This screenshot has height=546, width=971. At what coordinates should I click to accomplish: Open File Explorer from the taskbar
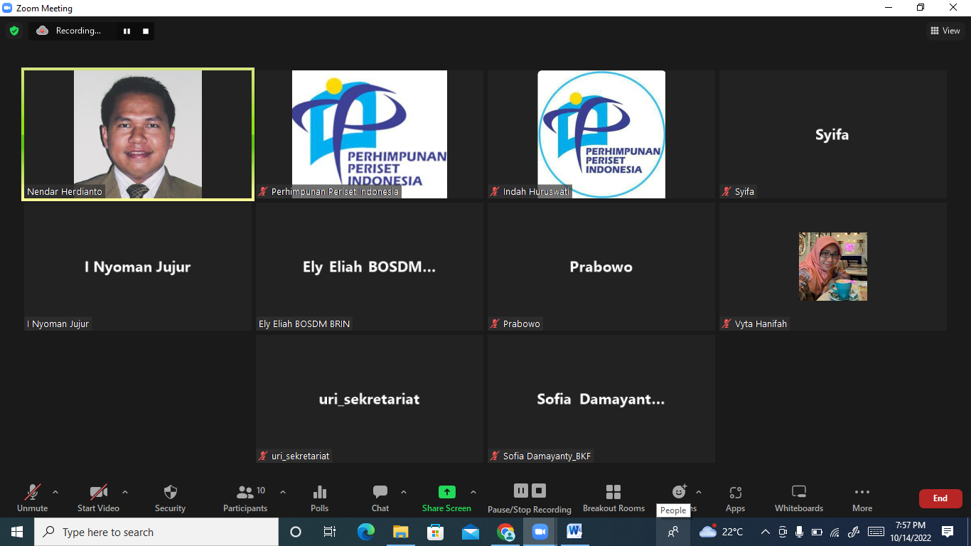click(x=401, y=532)
